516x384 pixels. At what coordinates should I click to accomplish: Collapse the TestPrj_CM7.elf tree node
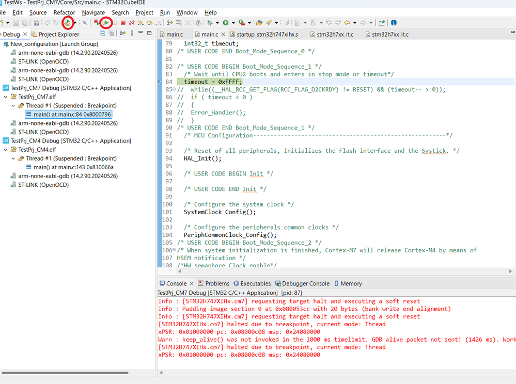(x=6, y=97)
